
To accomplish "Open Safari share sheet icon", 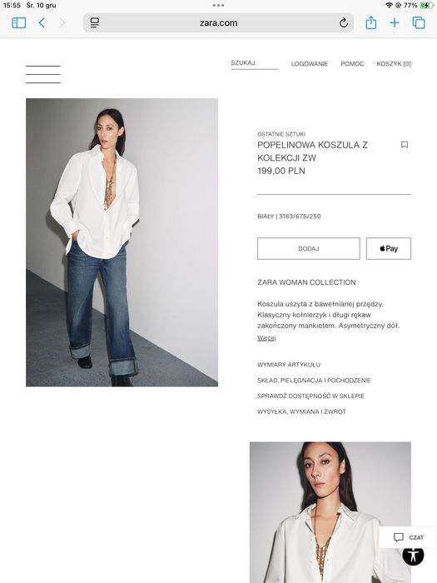I will (x=371, y=23).
